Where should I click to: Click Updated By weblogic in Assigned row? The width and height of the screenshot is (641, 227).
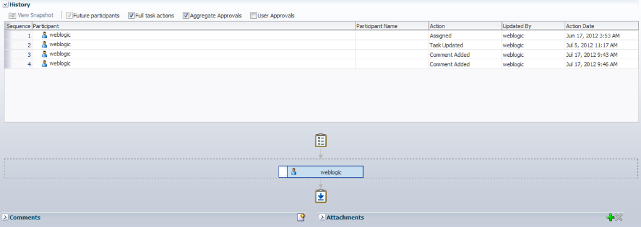513,36
